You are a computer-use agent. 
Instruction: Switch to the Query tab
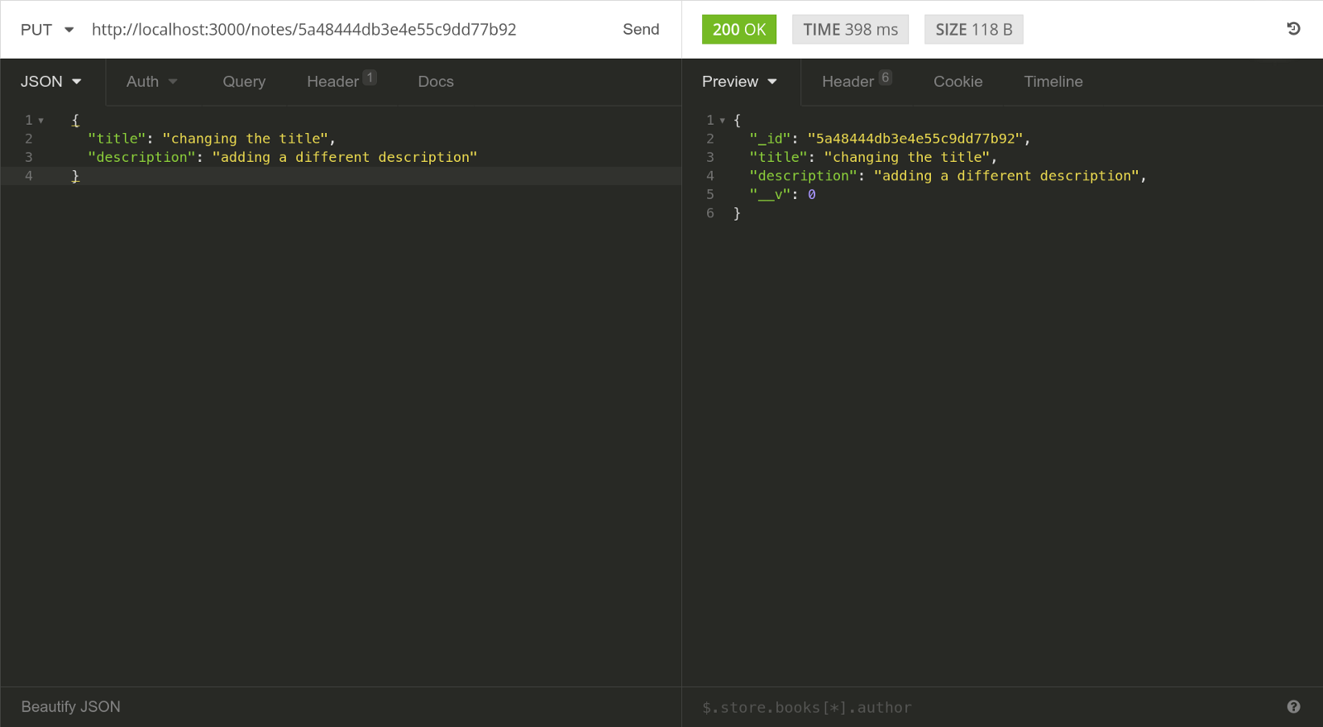(244, 82)
